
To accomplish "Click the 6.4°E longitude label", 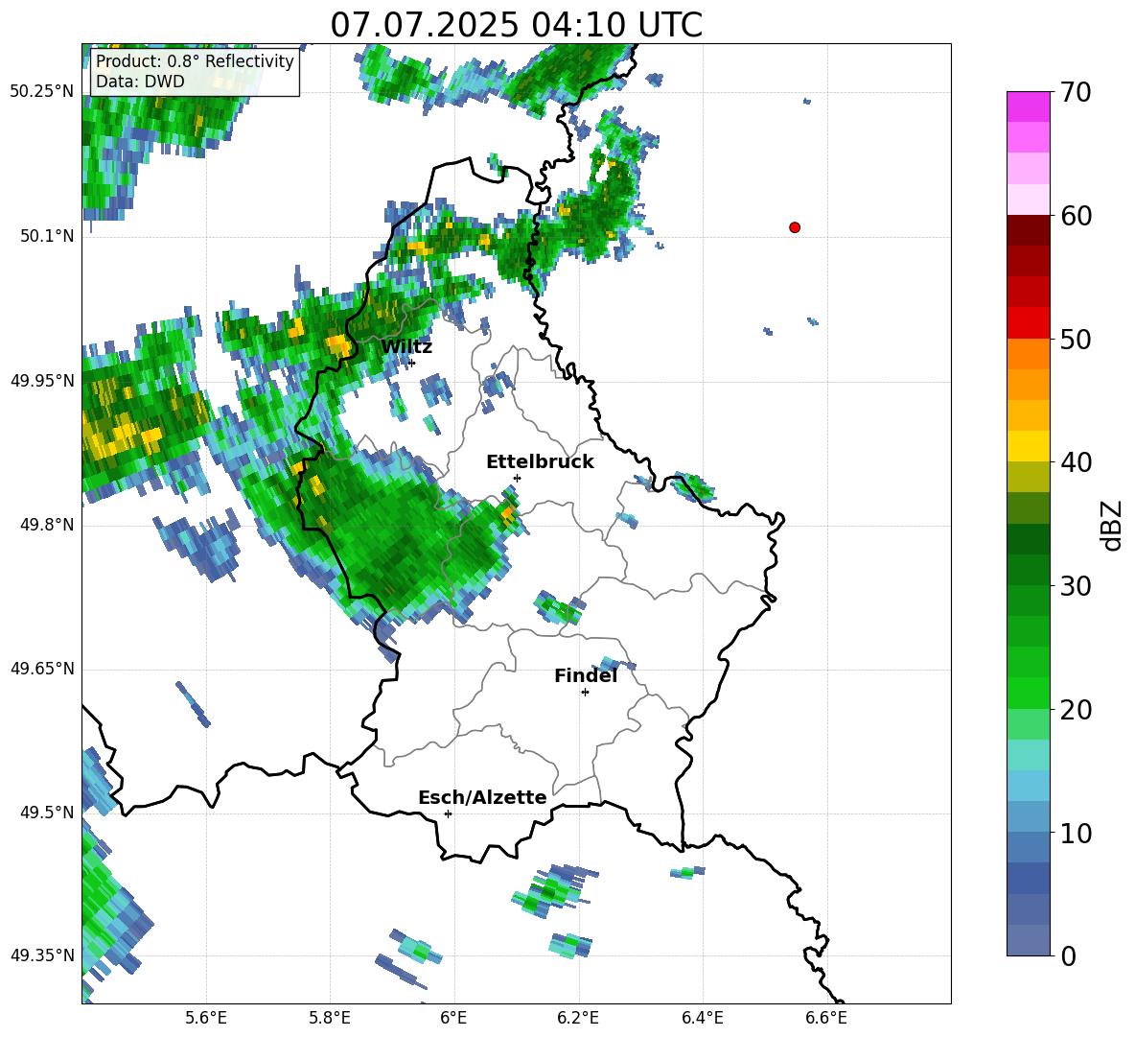I will (702, 1018).
